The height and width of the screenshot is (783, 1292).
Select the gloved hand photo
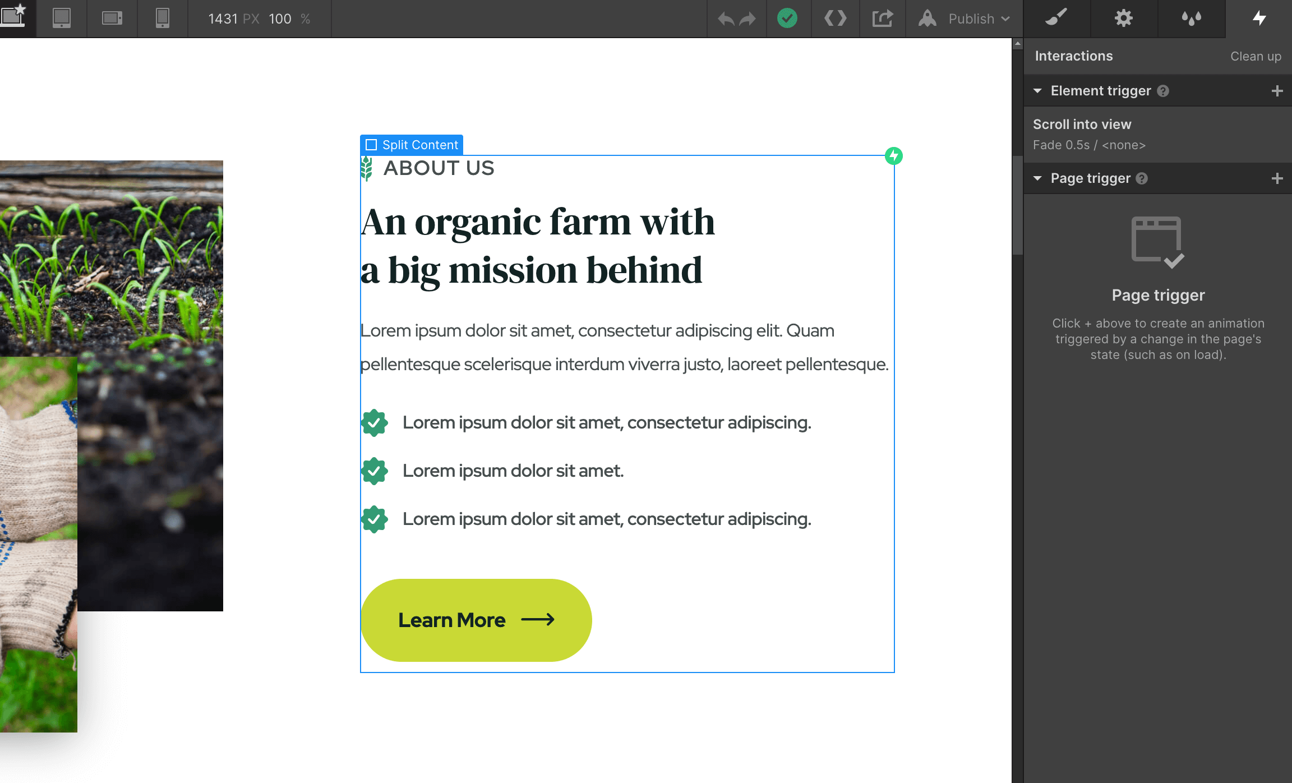(x=39, y=544)
